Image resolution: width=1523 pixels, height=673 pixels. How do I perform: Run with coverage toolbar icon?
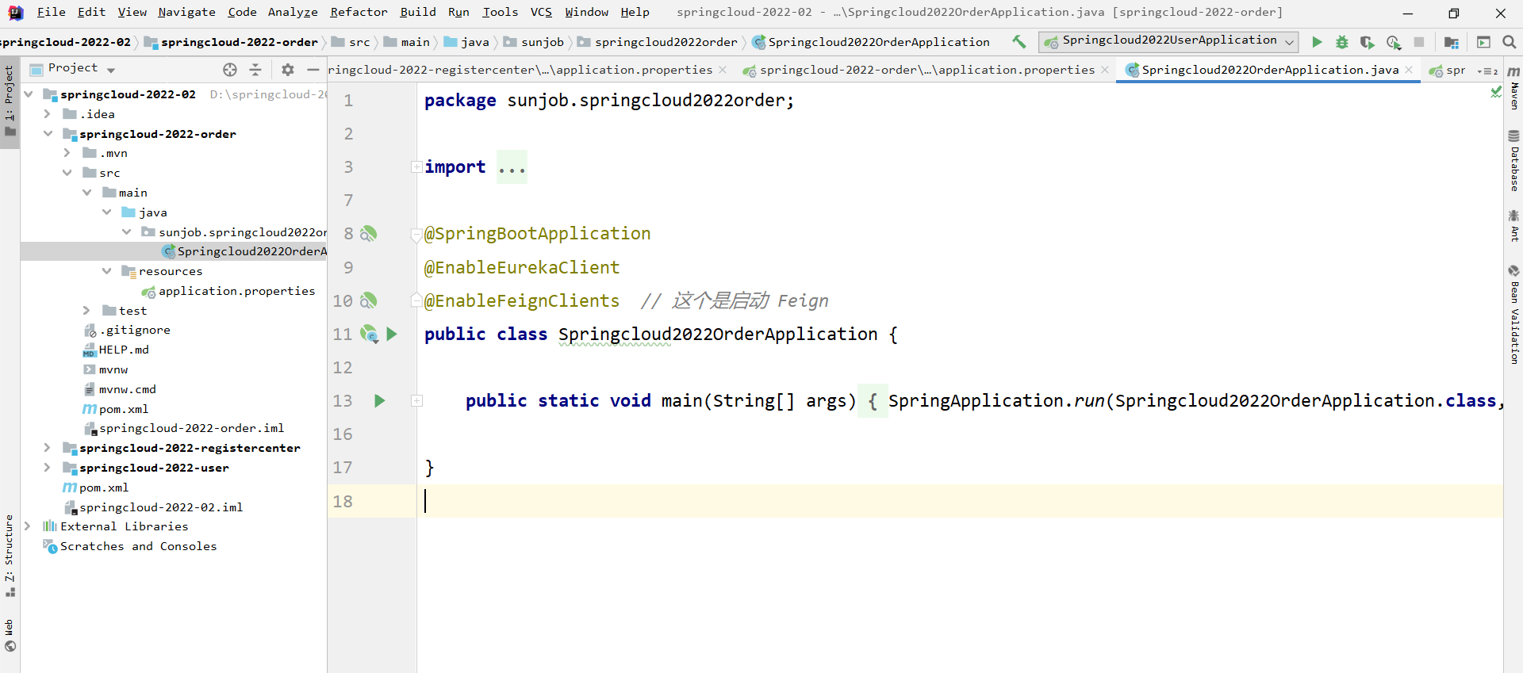click(1368, 42)
